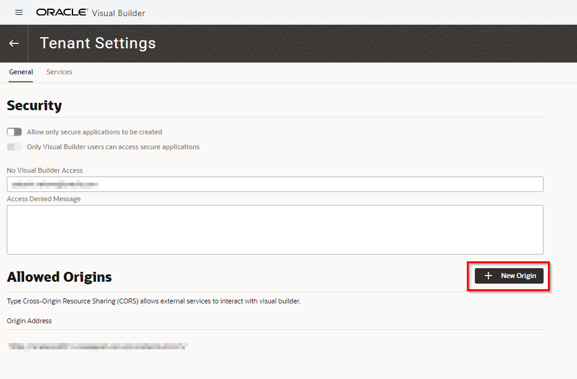577x379 pixels.
Task: Click inside the Access Denied Message box
Action: pyautogui.click(x=275, y=229)
